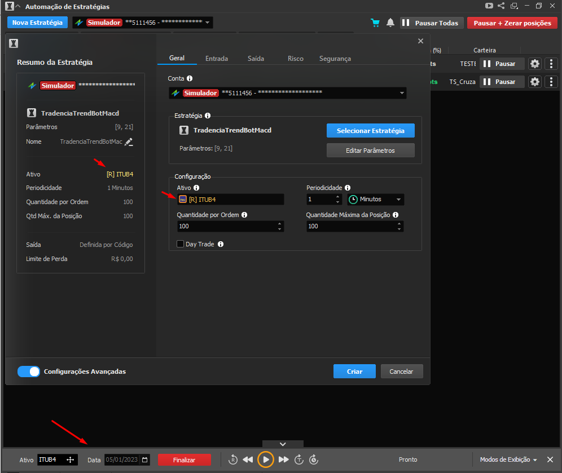Switch to the Entrada tab
The height and width of the screenshot is (473, 562).
coord(217,59)
